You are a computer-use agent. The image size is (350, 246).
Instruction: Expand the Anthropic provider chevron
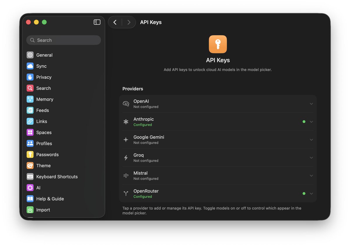coord(311,122)
